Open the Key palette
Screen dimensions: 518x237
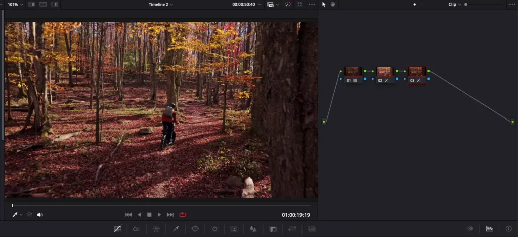click(x=273, y=229)
